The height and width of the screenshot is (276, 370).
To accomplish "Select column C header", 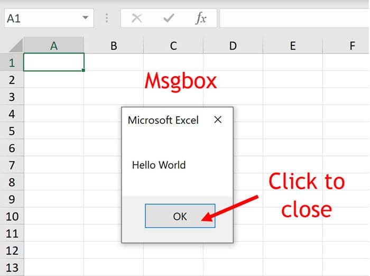I will click(x=173, y=45).
